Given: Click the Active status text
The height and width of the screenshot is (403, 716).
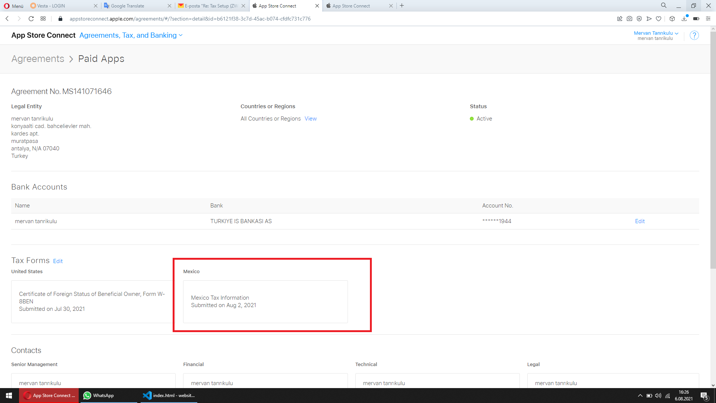Looking at the screenshot, I should coord(484,119).
